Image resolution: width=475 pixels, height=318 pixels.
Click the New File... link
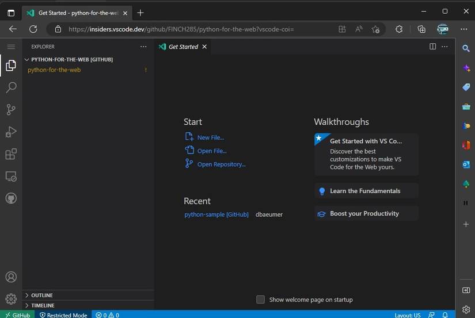[211, 137]
